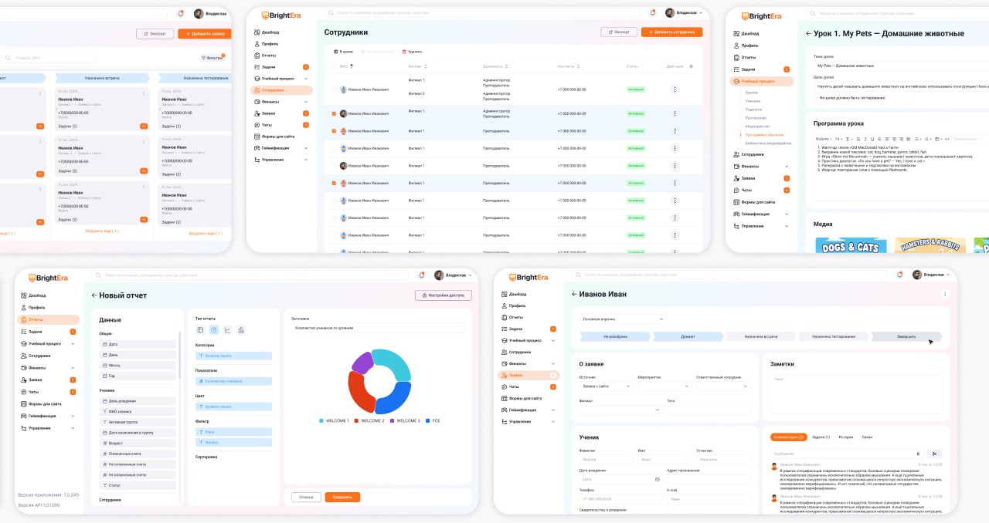Click Думают stage in Иванов Иван pipeline
Image resolution: width=989 pixels, height=523 pixels.
click(688, 336)
